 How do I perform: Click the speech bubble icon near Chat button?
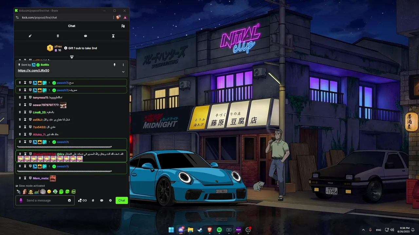pos(102,200)
